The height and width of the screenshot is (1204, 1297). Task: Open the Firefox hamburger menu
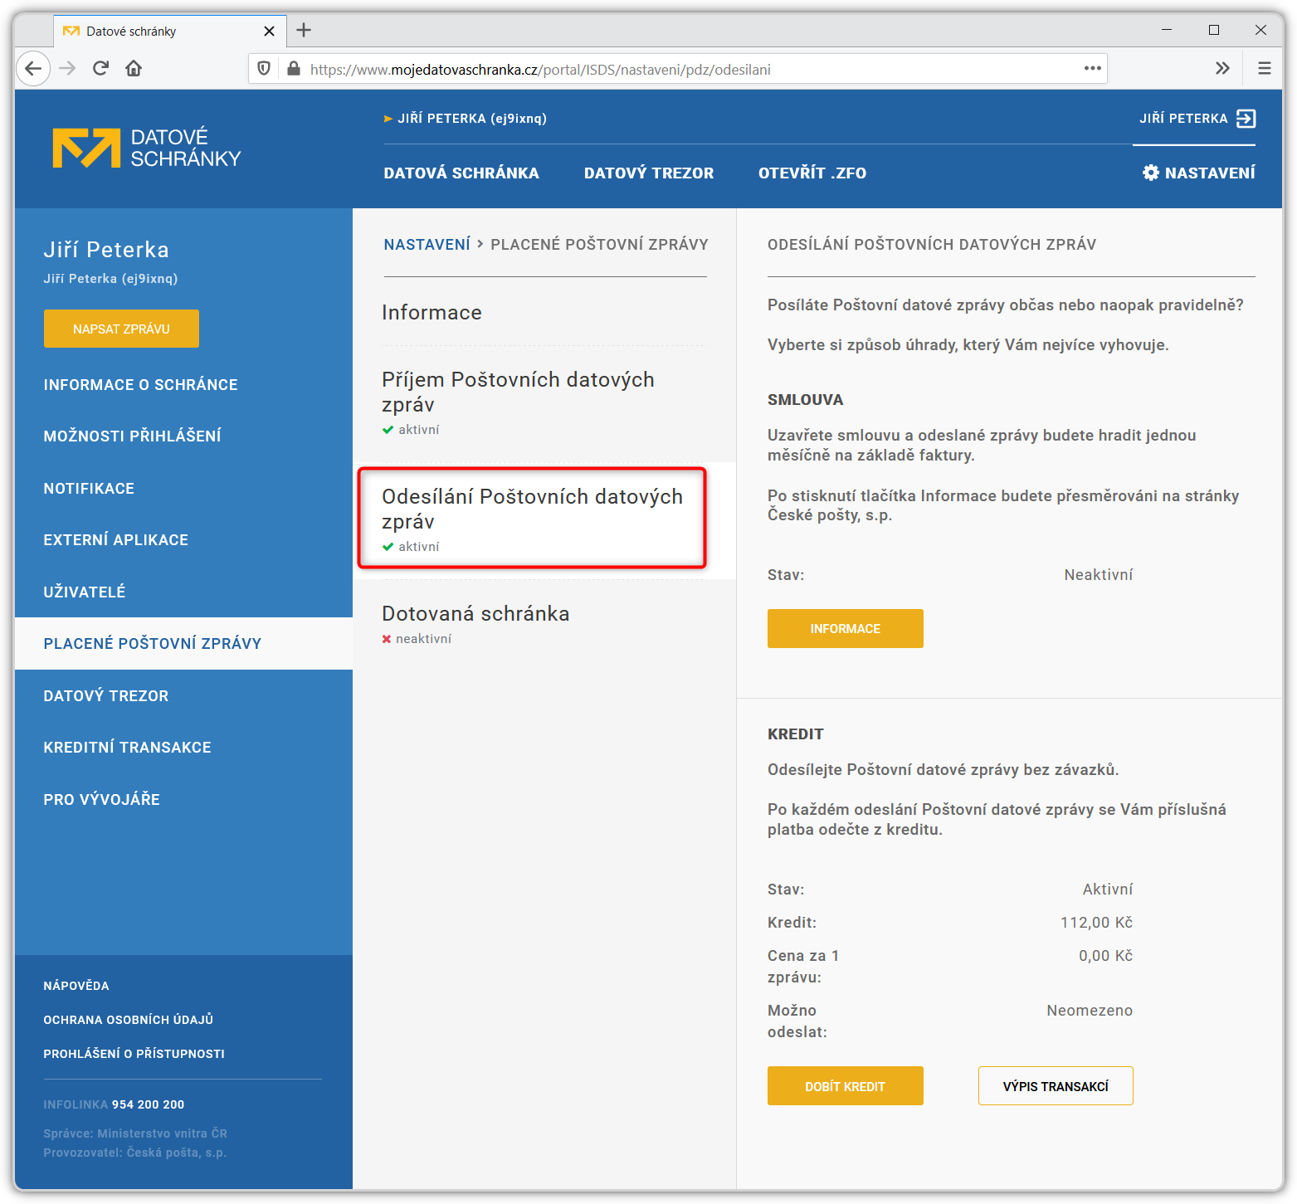point(1264,68)
